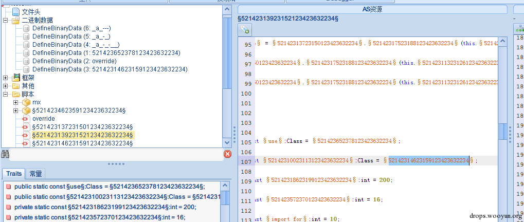Click the file header page icon

16,12
